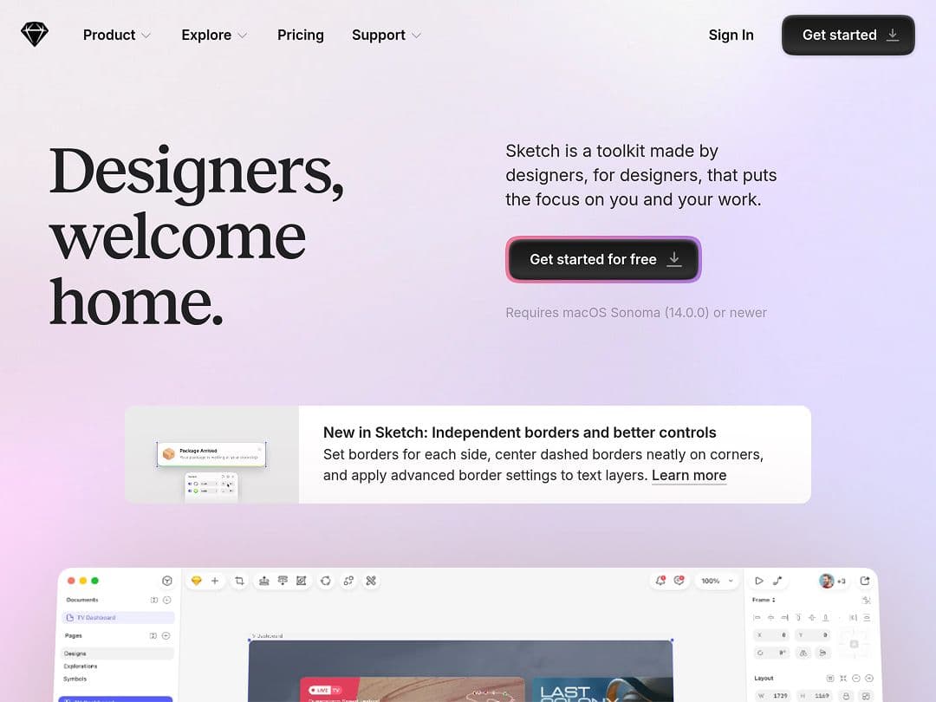936x702 pixels.
Task: Click the macOS Sonoma requirement text
Action: point(636,313)
